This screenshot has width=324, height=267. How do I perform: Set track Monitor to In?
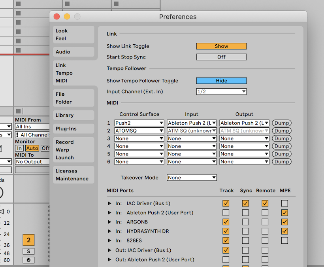click(x=19, y=148)
